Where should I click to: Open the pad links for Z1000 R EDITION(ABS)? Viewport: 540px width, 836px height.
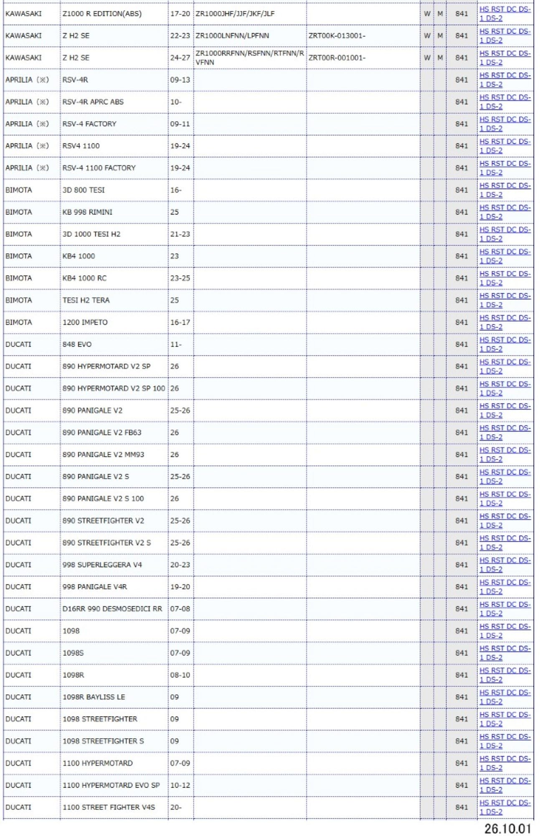pos(505,13)
